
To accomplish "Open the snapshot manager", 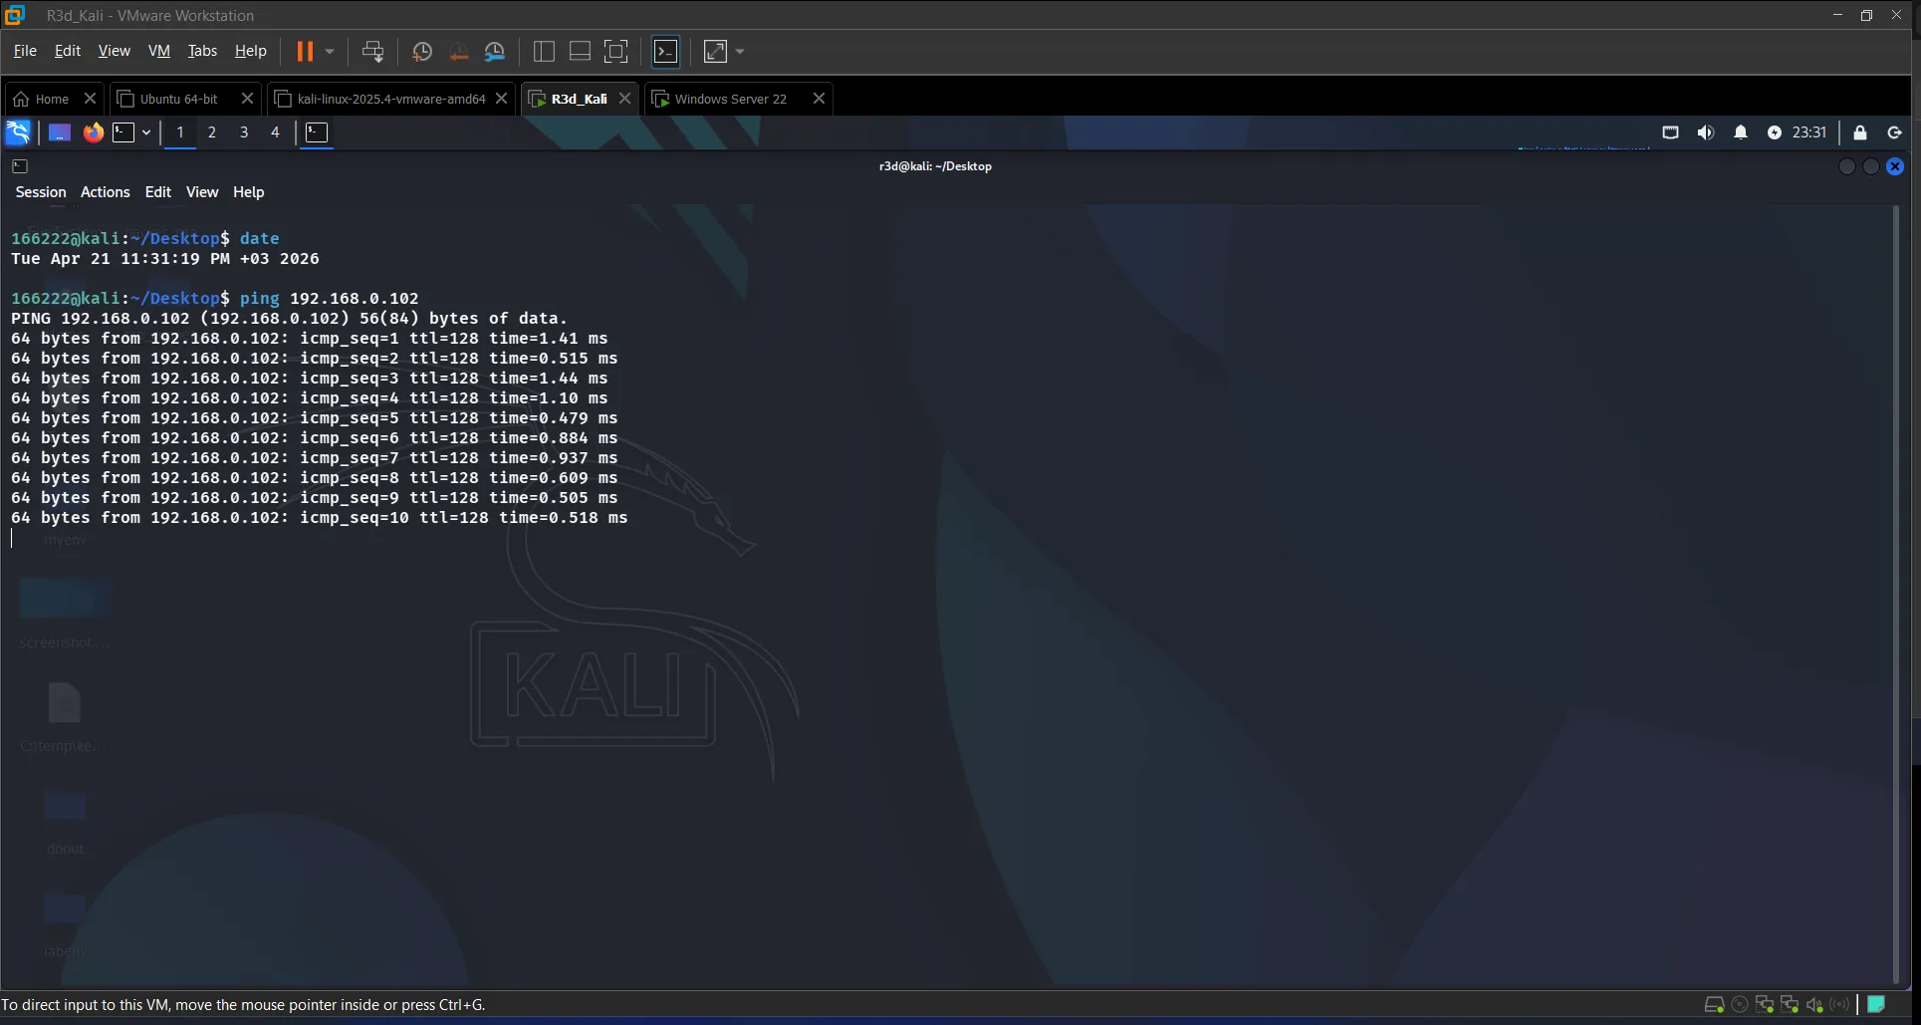I will tap(495, 51).
